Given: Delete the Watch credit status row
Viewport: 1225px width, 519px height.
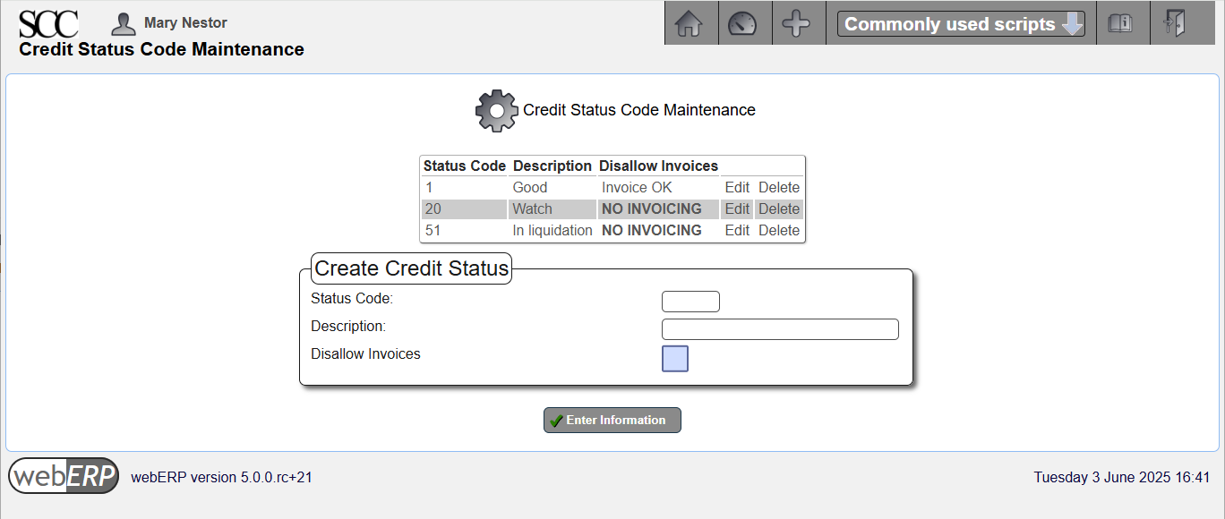Looking at the screenshot, I should point(779,209).
